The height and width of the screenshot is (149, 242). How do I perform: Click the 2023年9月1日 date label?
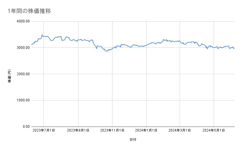point(78,131)
